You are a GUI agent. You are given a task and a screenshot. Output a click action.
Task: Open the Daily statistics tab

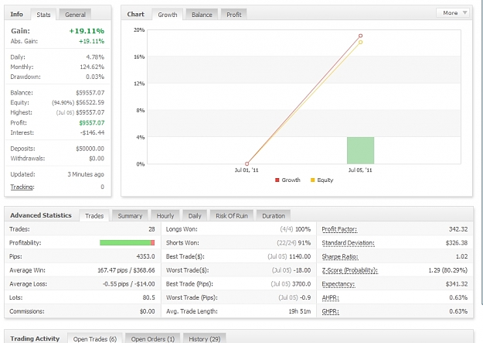(195, 216)
